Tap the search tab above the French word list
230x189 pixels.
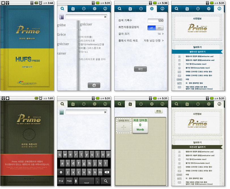[x=62, y=9]
